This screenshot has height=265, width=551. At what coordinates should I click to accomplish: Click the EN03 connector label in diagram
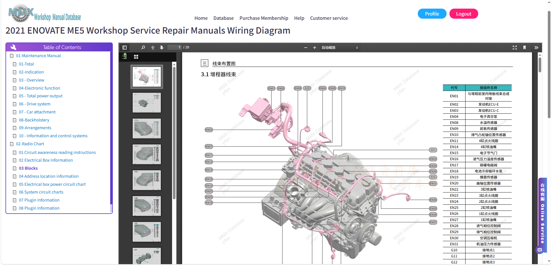[x=209, y=130]
